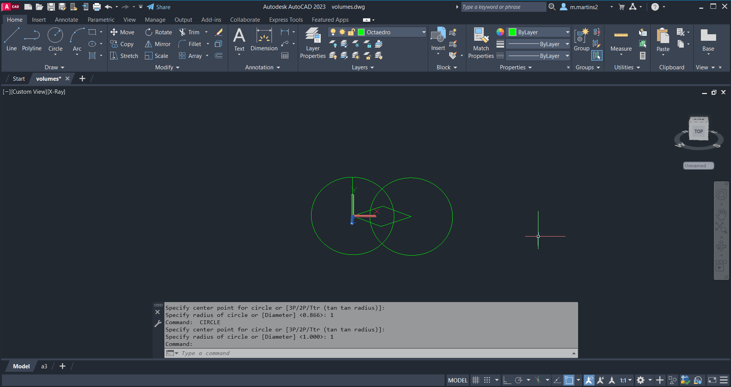Toggle Ortho mode in status bar
This screenshot has width=731, height=387.
(x=507, y=380)
